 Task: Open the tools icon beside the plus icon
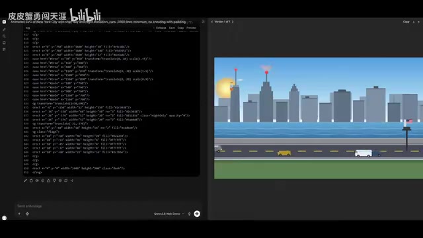pos(27,214)
